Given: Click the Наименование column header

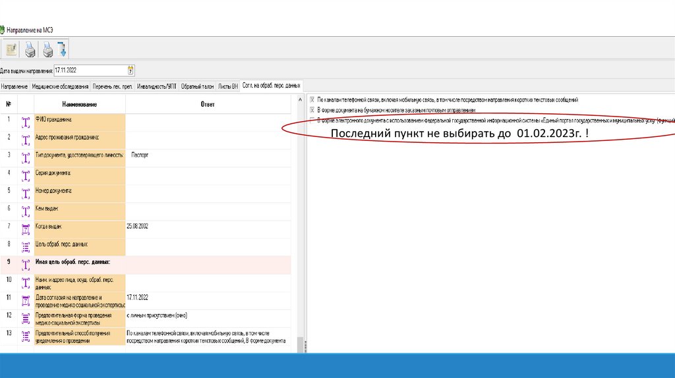Looking at the screenshot, I should tap(80, 104).
